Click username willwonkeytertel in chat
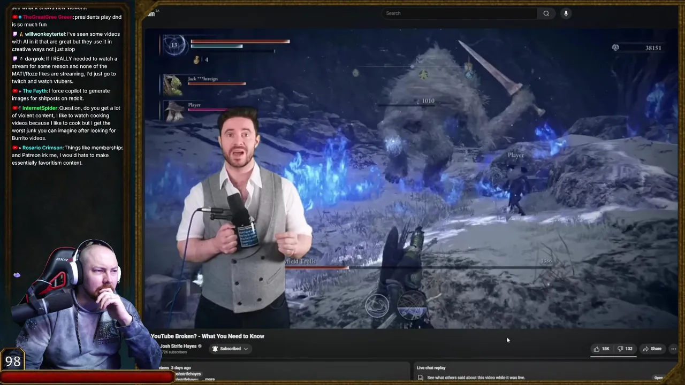 tap(45, 34)
